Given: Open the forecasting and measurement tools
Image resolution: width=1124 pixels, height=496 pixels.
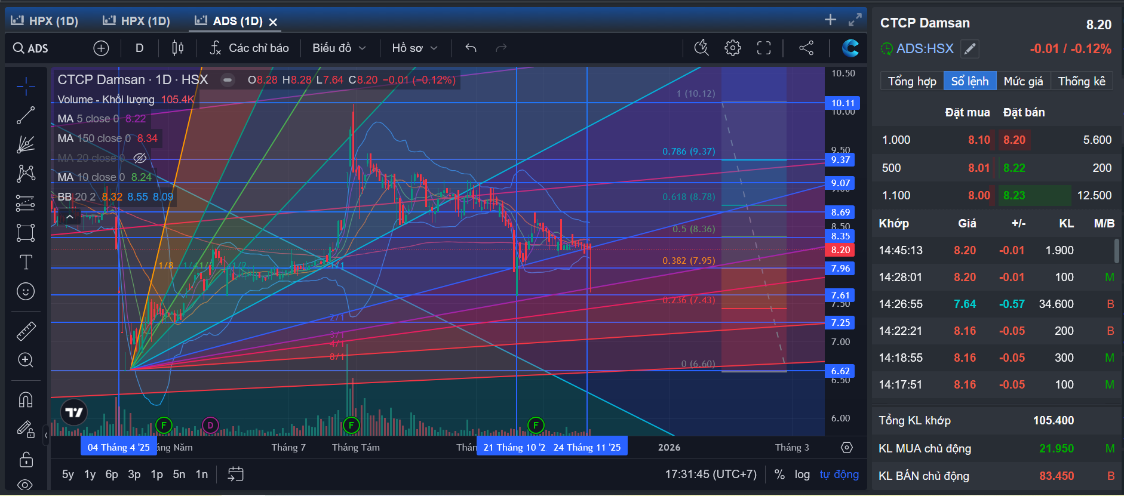Looking at the screenshot, I should pyautogui.click(x=26, y=203).
